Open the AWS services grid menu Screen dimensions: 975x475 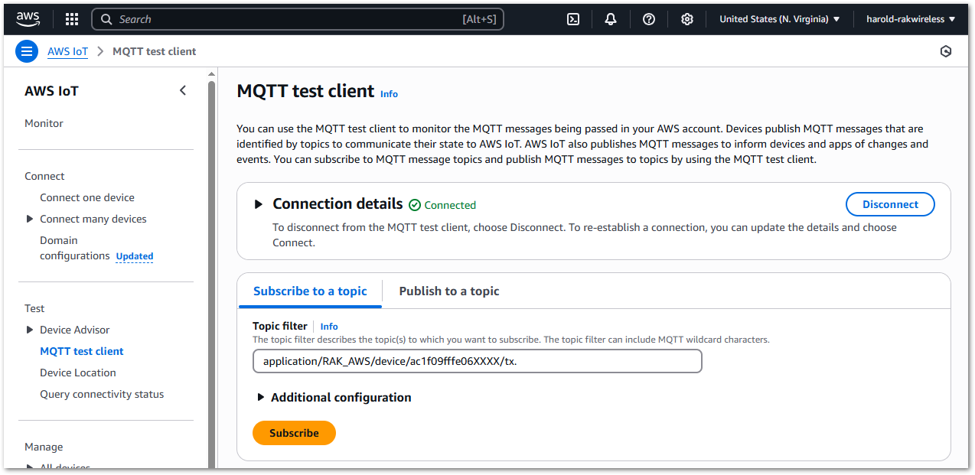pyautogui.click(x=71, y=18)
